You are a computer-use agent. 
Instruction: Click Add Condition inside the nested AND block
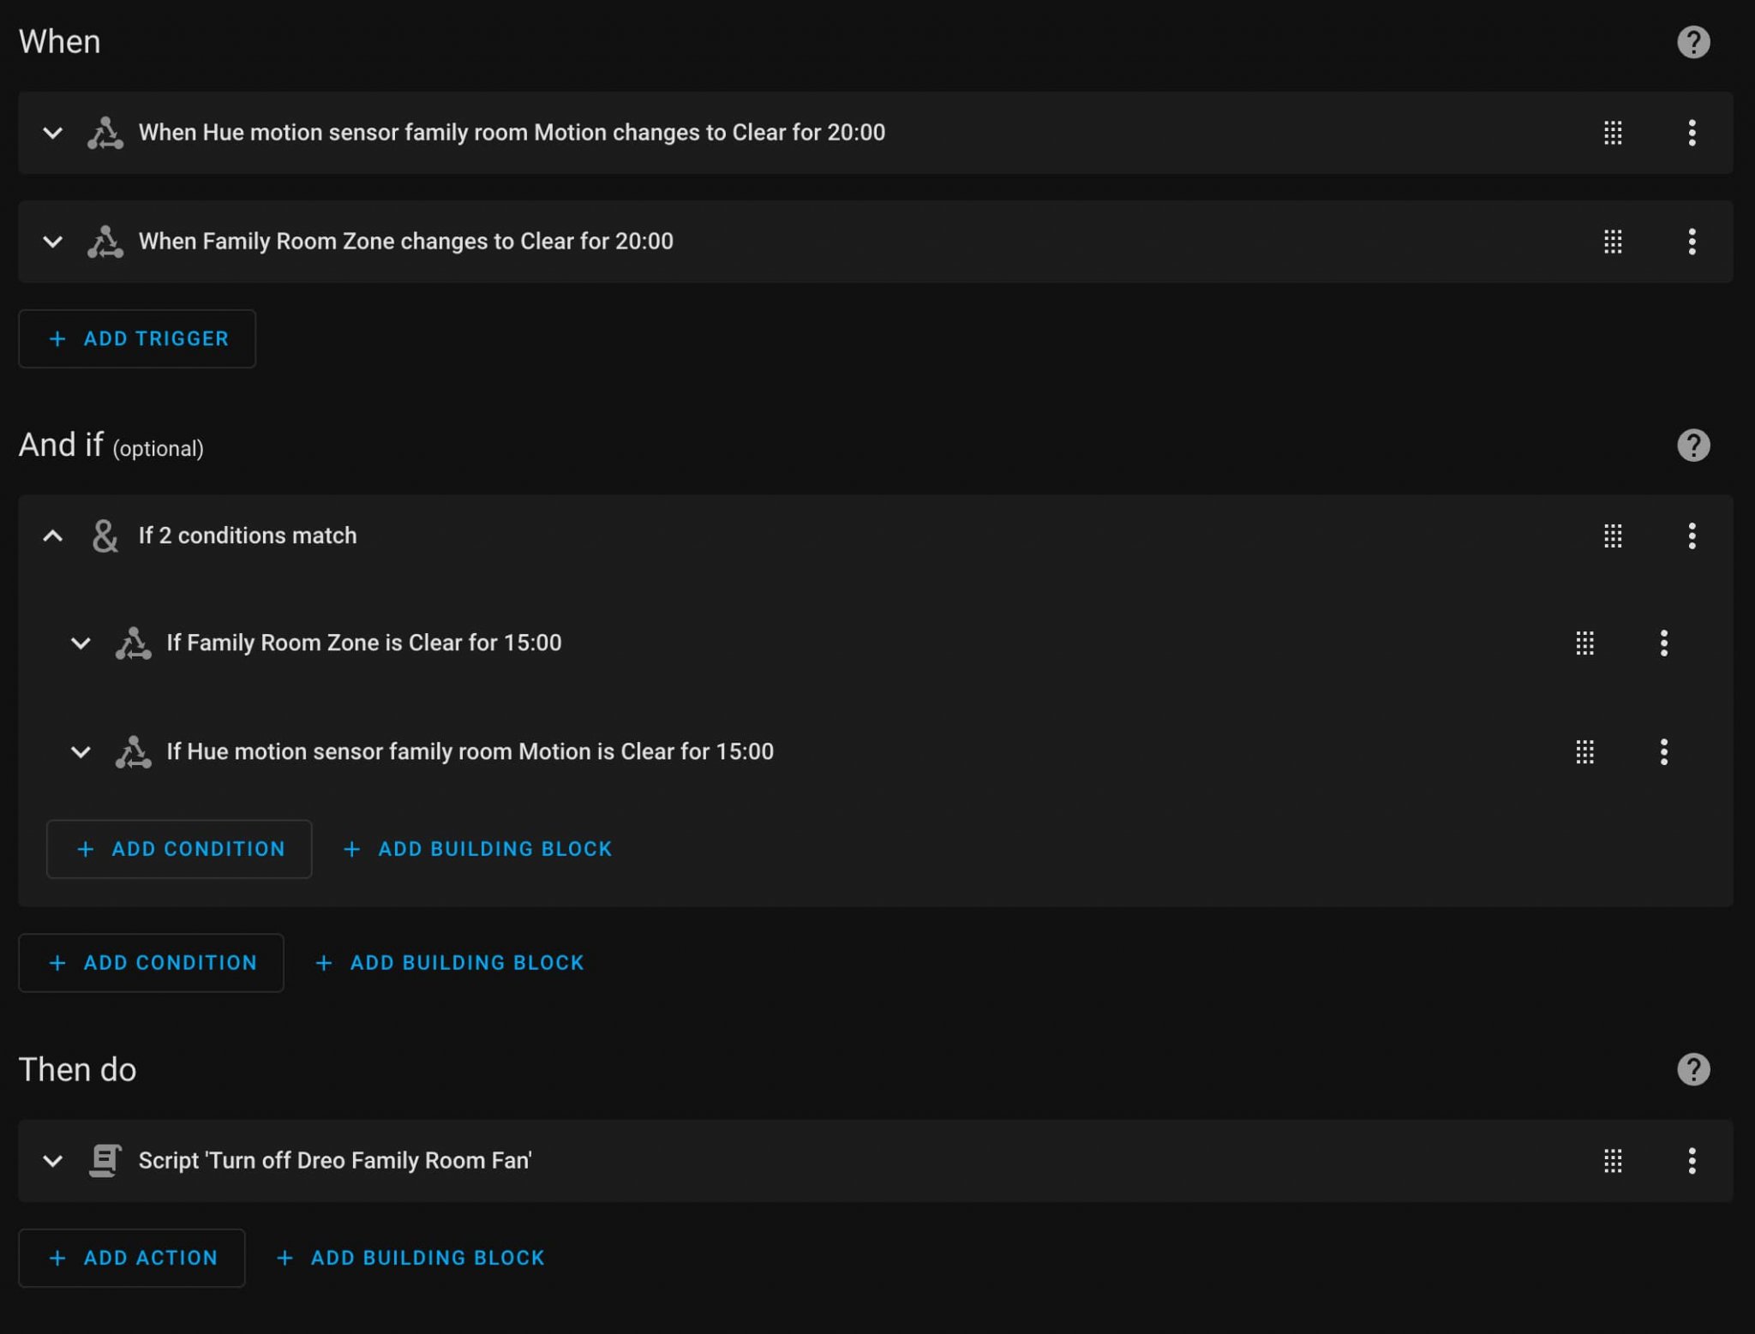[179, 849]
